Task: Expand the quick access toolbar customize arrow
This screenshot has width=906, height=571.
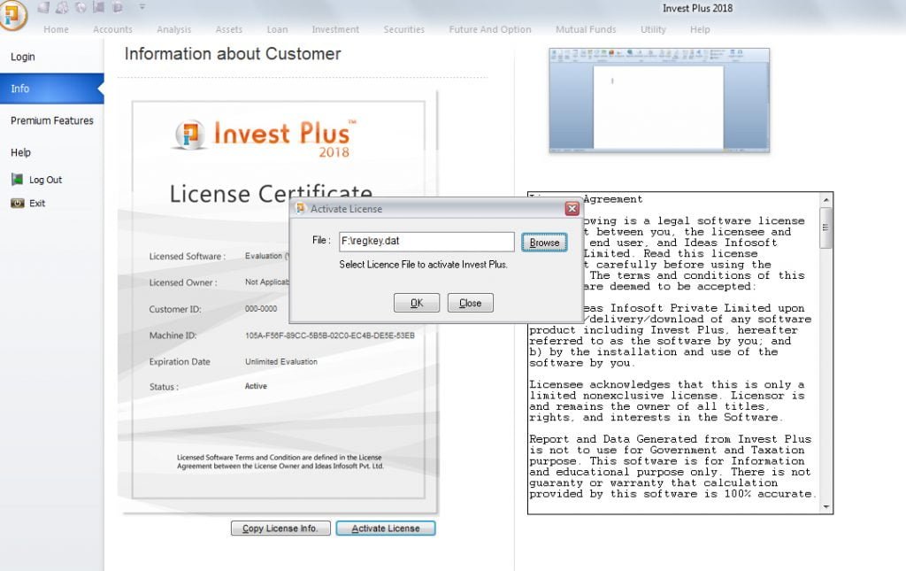Action: (142, 7)
